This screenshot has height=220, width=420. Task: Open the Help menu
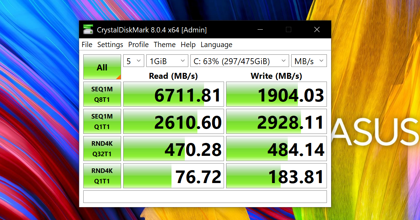pyautogui.click(x=188, y=45)
